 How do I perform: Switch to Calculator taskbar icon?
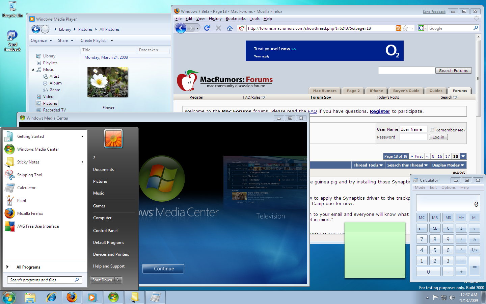pyautogui.click(x=155, y=298)
